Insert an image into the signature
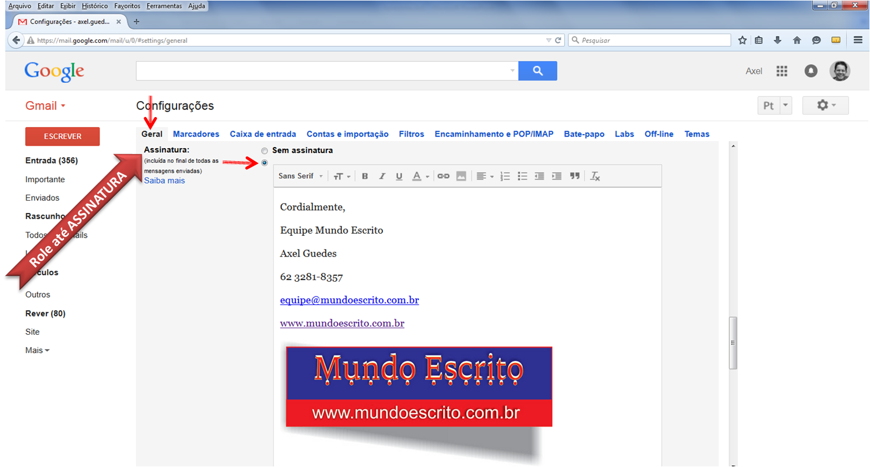The height and width of the screenshot is (467, 870). [461, 176]
